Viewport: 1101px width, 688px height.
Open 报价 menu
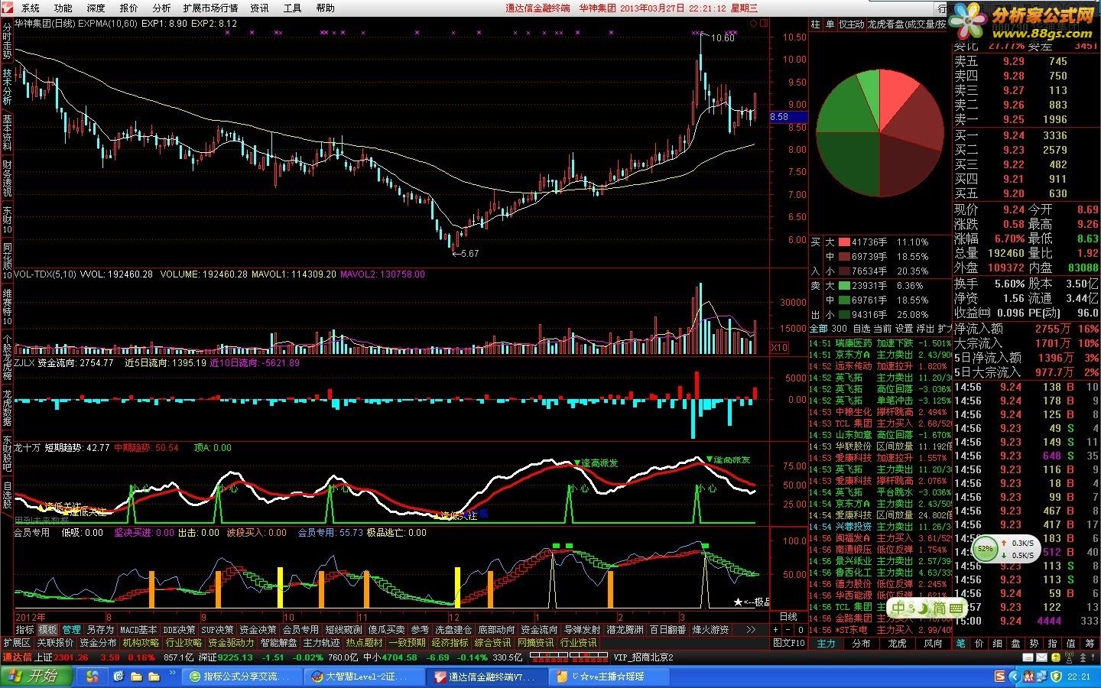[x=129, y=8]
